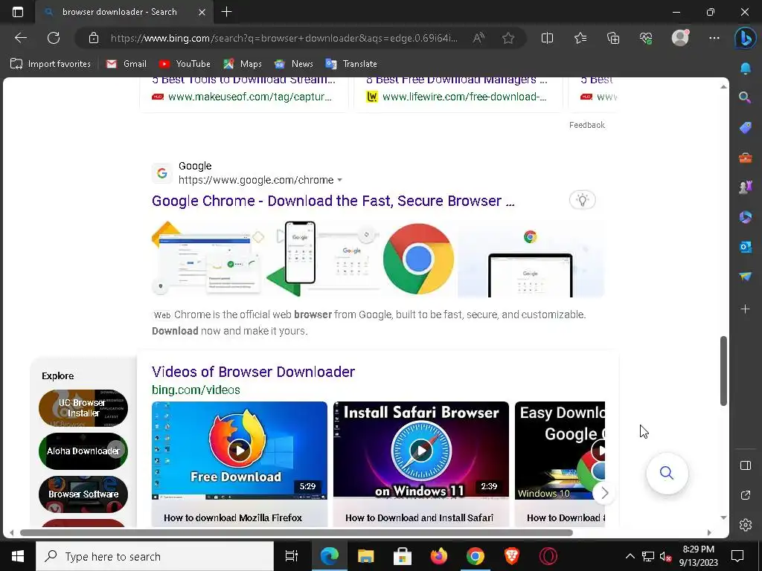Launch Brave browser from the taskbar

tap(511, 556)
